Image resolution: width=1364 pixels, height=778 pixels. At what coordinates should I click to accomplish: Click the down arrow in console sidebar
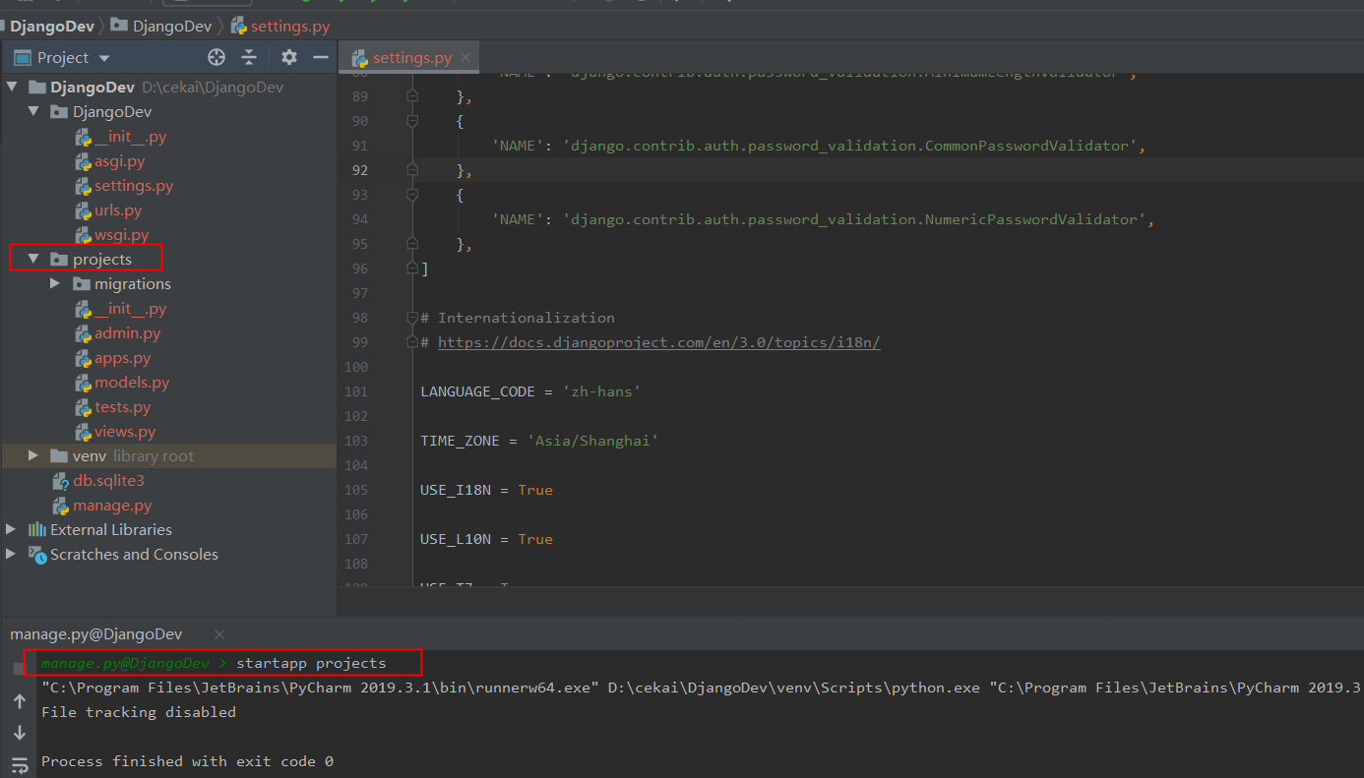click(x=19, y=733)
